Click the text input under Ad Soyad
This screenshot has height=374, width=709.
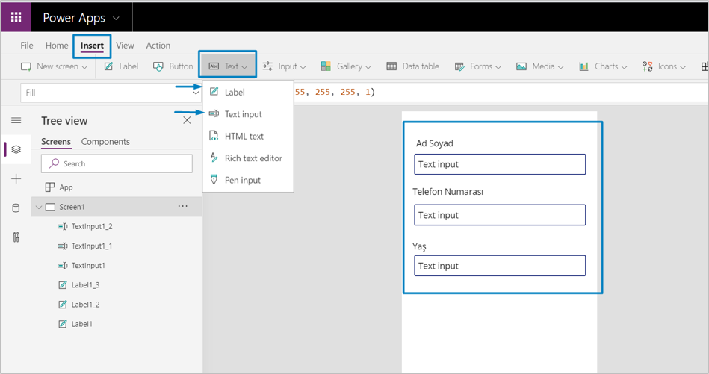[x=500, y=164]
